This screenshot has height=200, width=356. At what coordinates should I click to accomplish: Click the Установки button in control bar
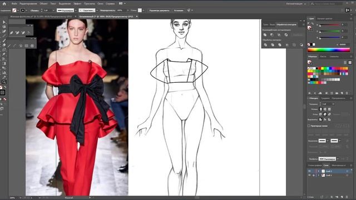coord(179,11)
